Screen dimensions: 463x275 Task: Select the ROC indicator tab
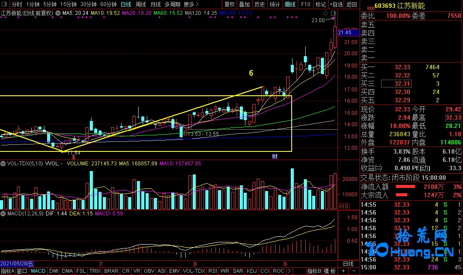tap(279, 271)
